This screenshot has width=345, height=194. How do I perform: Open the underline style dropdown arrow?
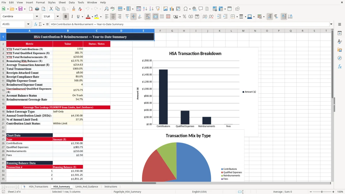coord(82,17)
